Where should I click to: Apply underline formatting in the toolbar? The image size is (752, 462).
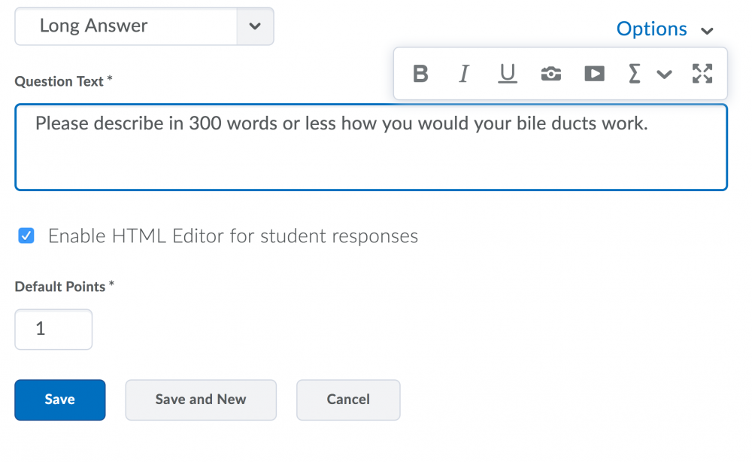[x=508, y=73]
